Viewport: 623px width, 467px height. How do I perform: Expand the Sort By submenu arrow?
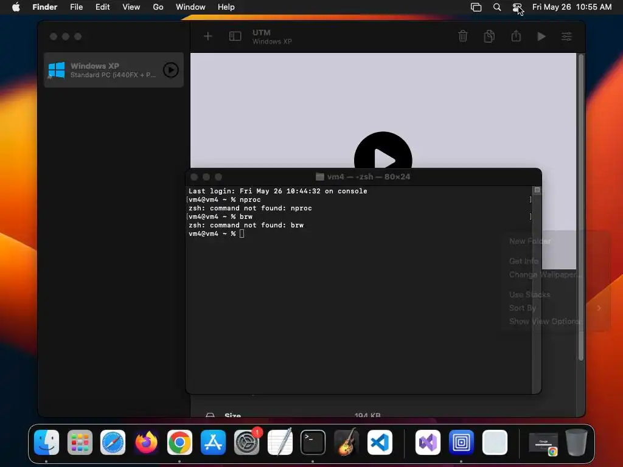pos(599,308)
